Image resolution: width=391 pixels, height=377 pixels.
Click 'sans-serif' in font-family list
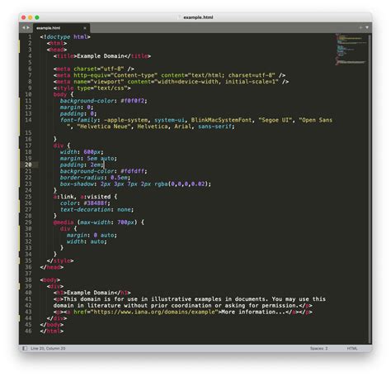click(214, 126)
